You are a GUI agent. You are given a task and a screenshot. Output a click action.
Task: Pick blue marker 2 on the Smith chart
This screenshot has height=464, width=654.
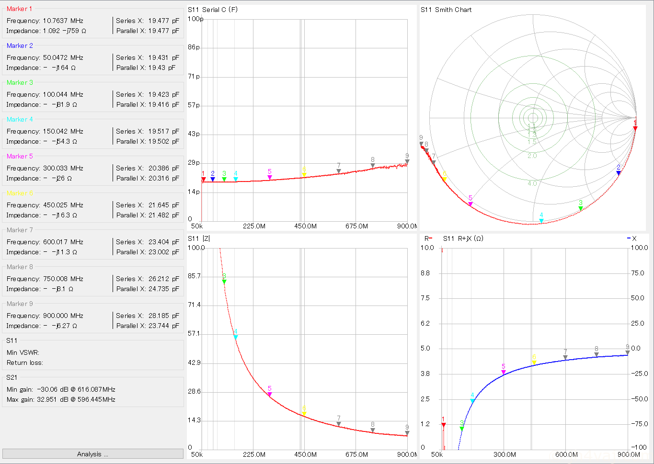pyautogui.click(x=619, y=173)
